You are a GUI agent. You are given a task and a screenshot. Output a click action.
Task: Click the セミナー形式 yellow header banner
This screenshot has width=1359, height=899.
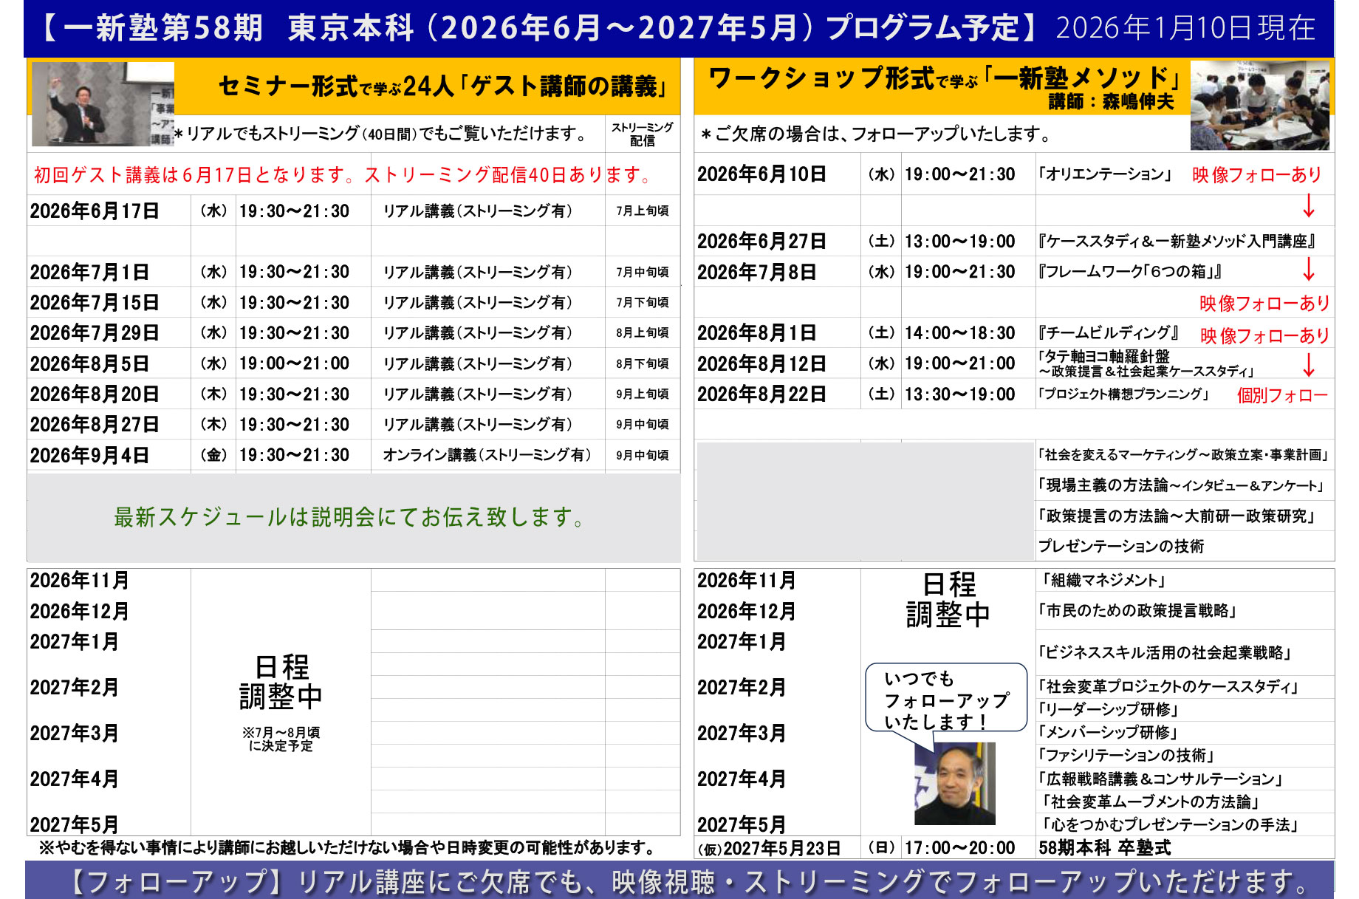(x=442, y=86)
